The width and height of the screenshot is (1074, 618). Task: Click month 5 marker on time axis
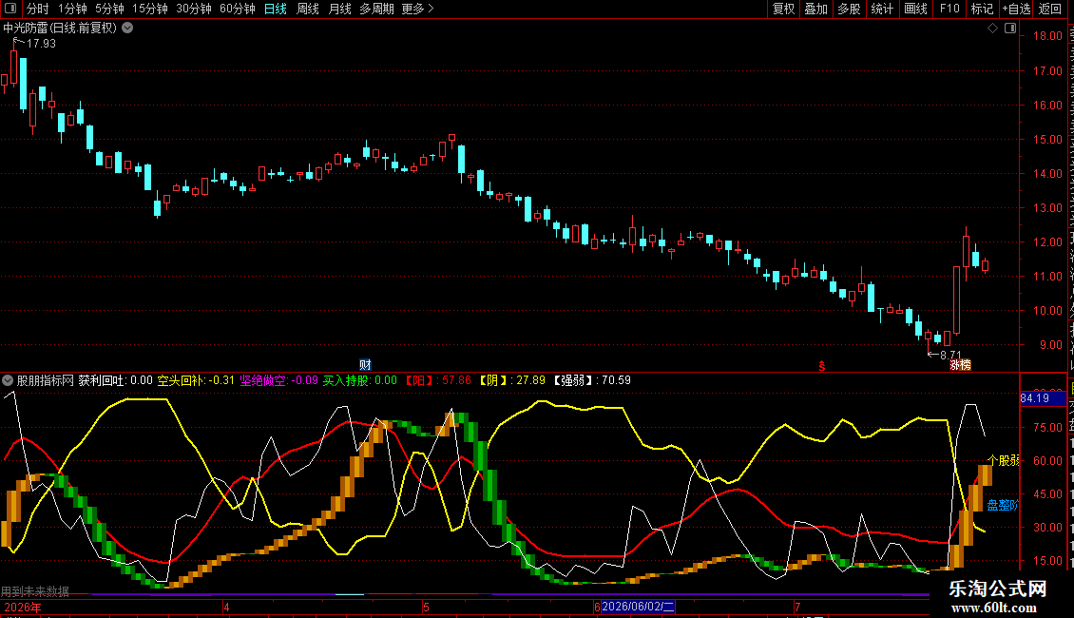click(x=426, y=607)
